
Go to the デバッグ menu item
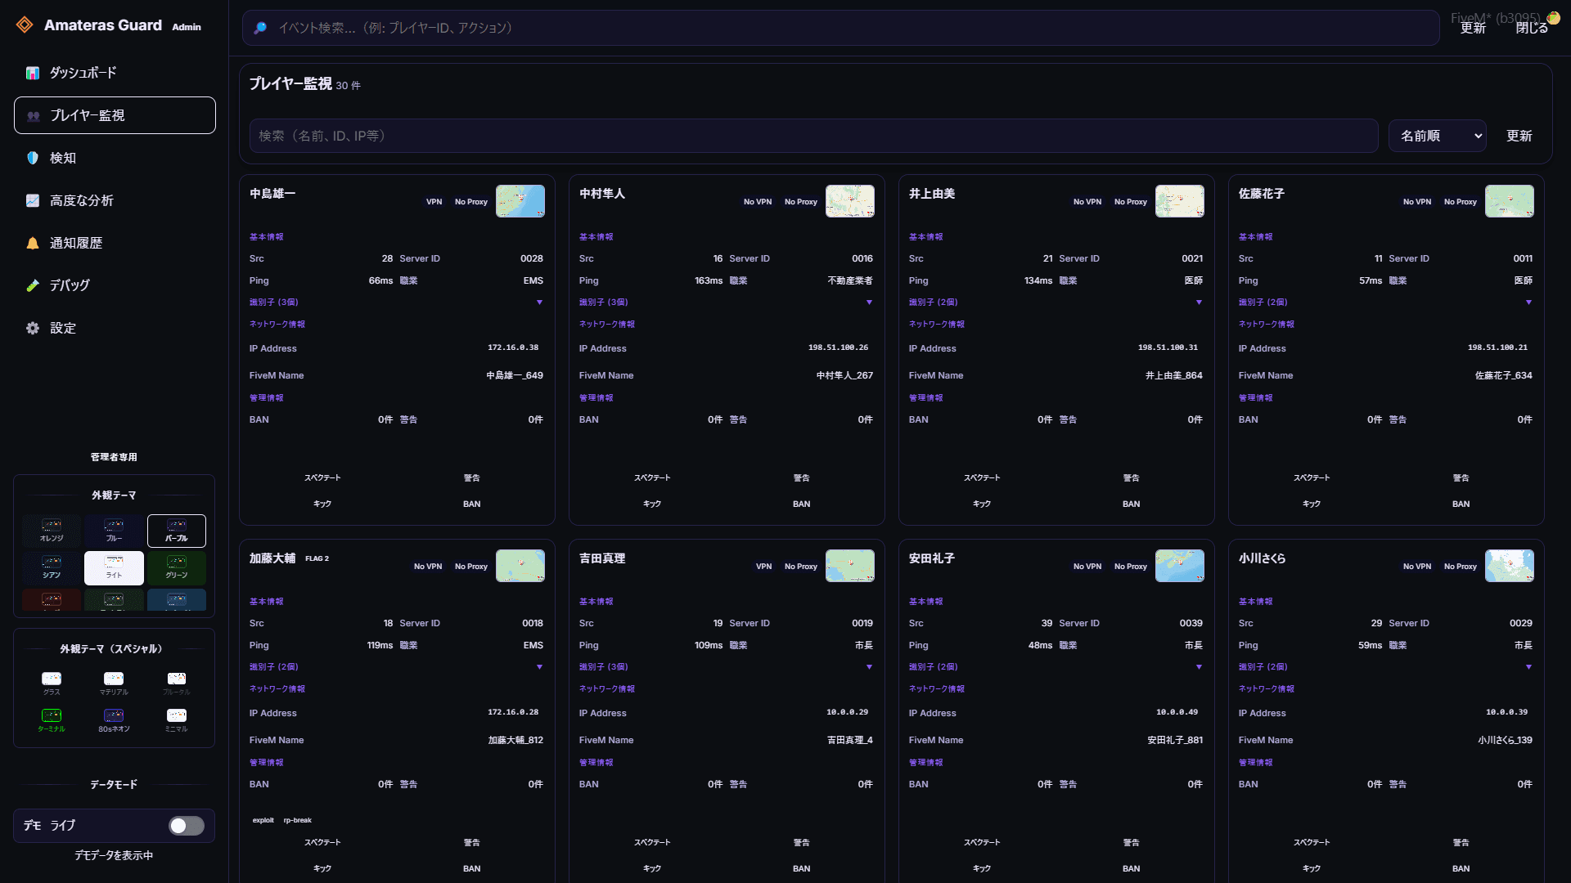pyautogui.click(x=115, y=285)
